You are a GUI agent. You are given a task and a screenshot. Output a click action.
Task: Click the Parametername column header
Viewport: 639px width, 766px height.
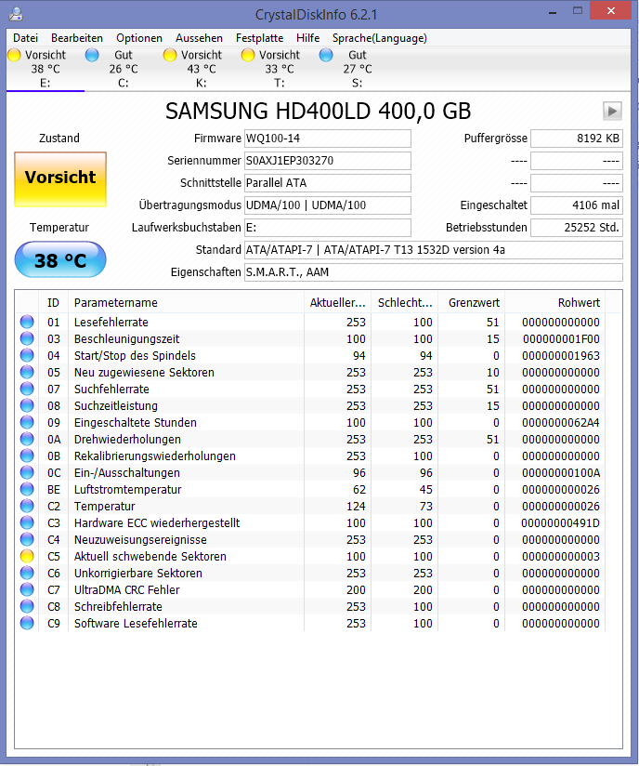point(186,303)
